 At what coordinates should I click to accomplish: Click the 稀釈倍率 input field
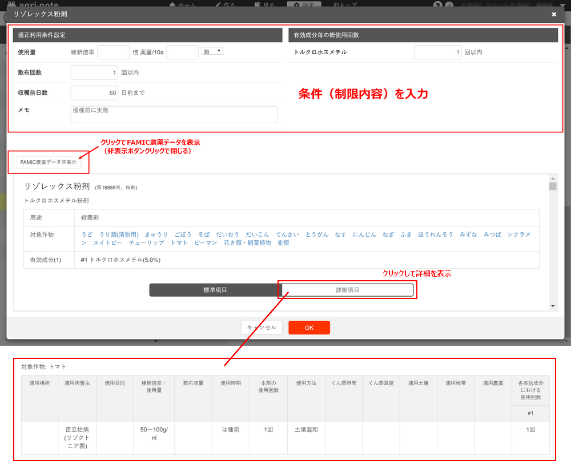[x=113, y=52]
